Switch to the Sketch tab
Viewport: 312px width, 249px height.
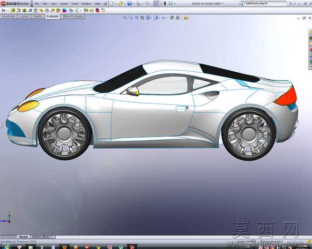point(38,17)
